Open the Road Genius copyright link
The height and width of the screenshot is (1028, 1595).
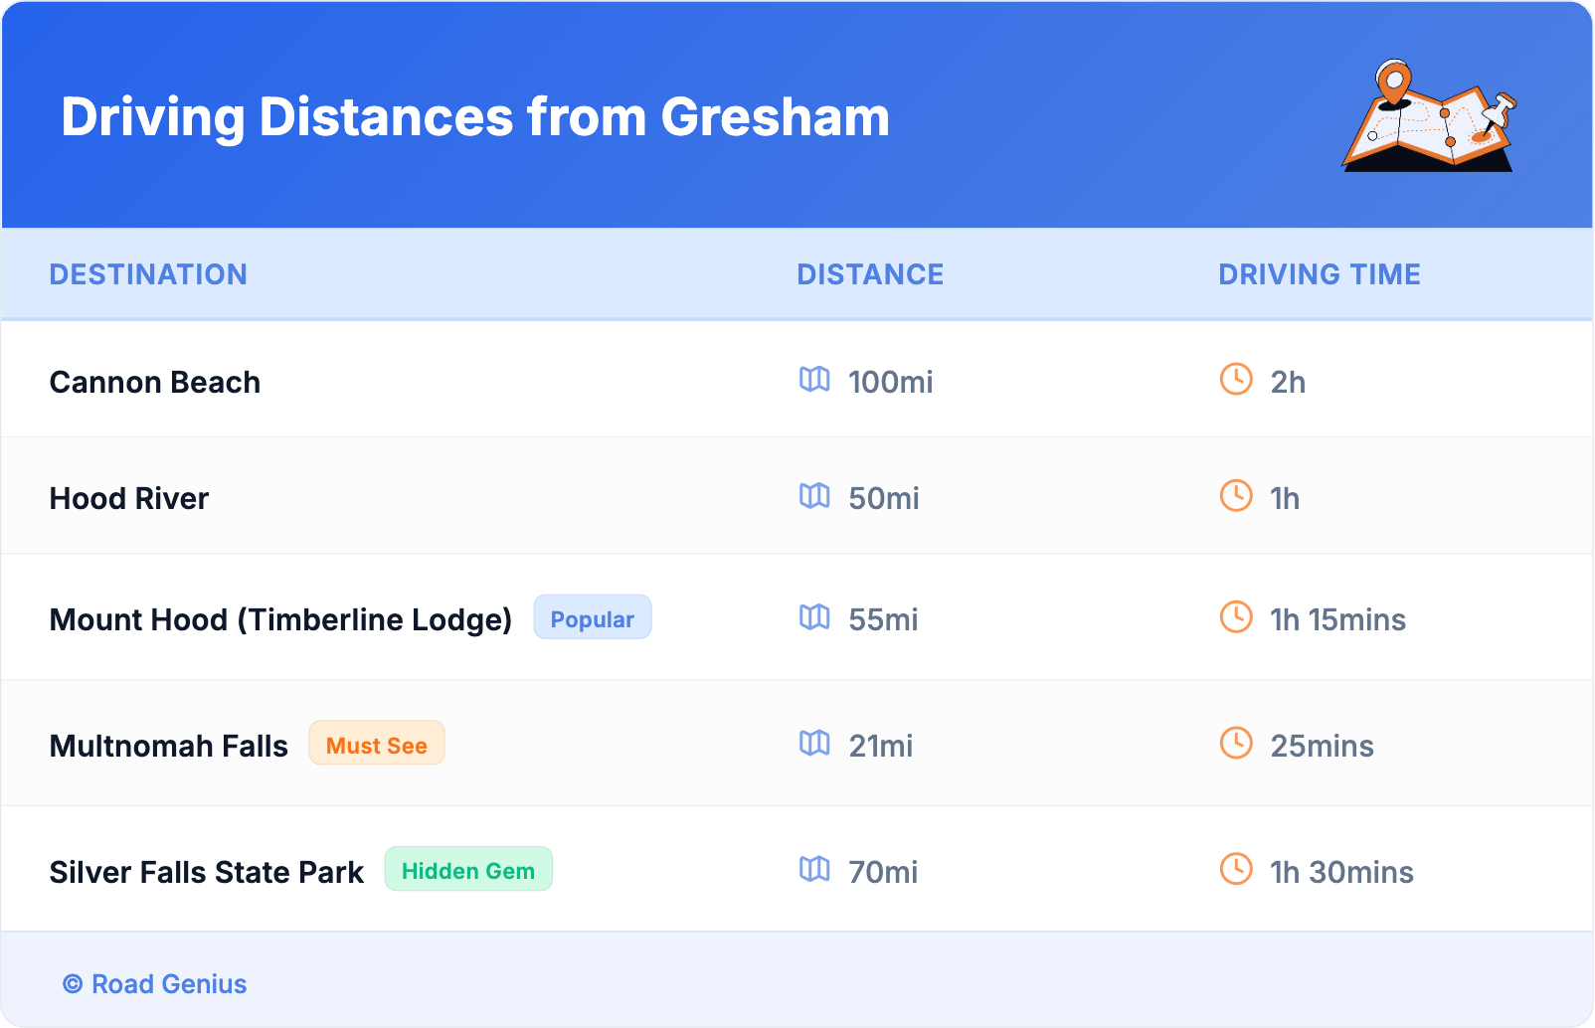(x=156, y=983)
